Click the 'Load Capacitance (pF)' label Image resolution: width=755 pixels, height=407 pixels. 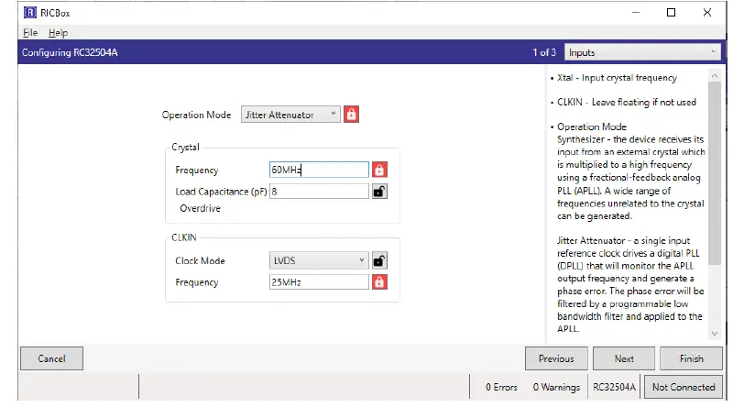221,192
